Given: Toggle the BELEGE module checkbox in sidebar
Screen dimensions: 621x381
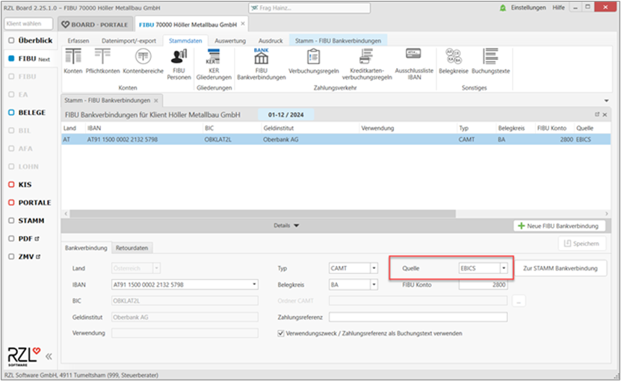Looking at the screenshot, I should tap(11, 112).
